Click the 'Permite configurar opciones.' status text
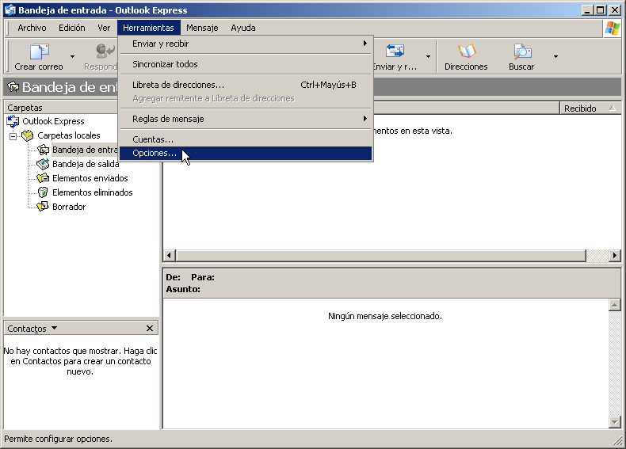The width and height of the screenshot is (626, 449). point(59,439)
